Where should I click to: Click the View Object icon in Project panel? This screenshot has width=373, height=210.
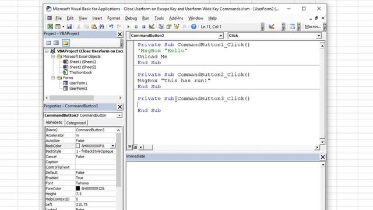point(57,43)
